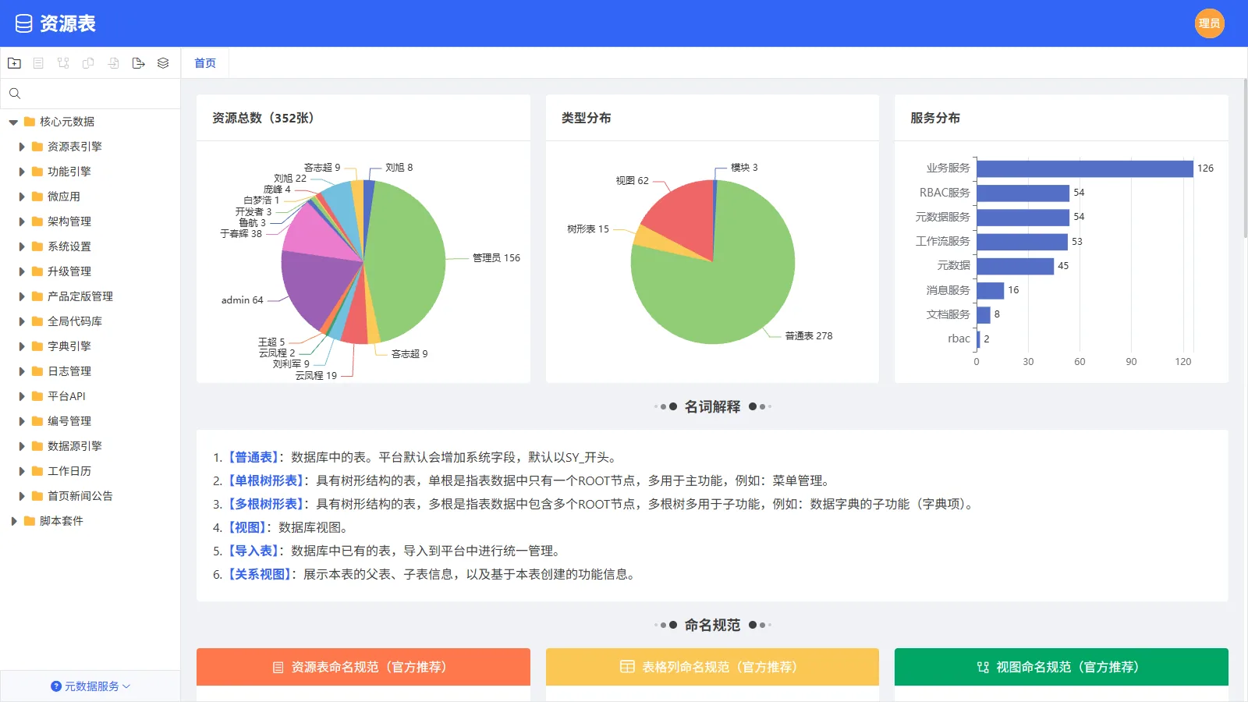
Task: Click the 类型分布 heading
Action: (587, 118)
